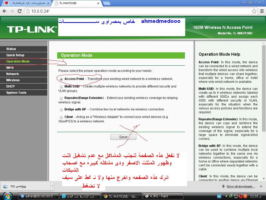Select Repeater(Range Extender) radio button

click(x=61, y=98)
